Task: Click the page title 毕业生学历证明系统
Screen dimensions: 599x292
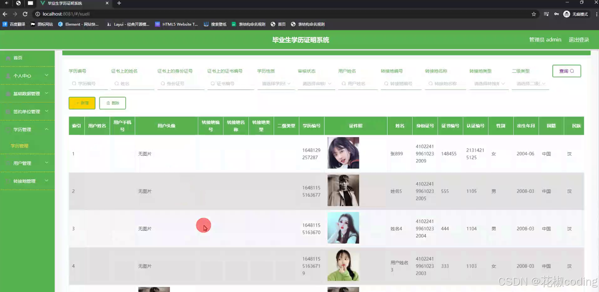Action: click(301, 40)
